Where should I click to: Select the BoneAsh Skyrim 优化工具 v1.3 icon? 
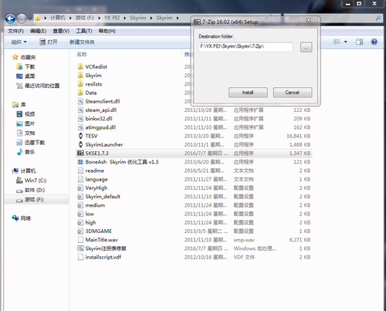[80, 162]
